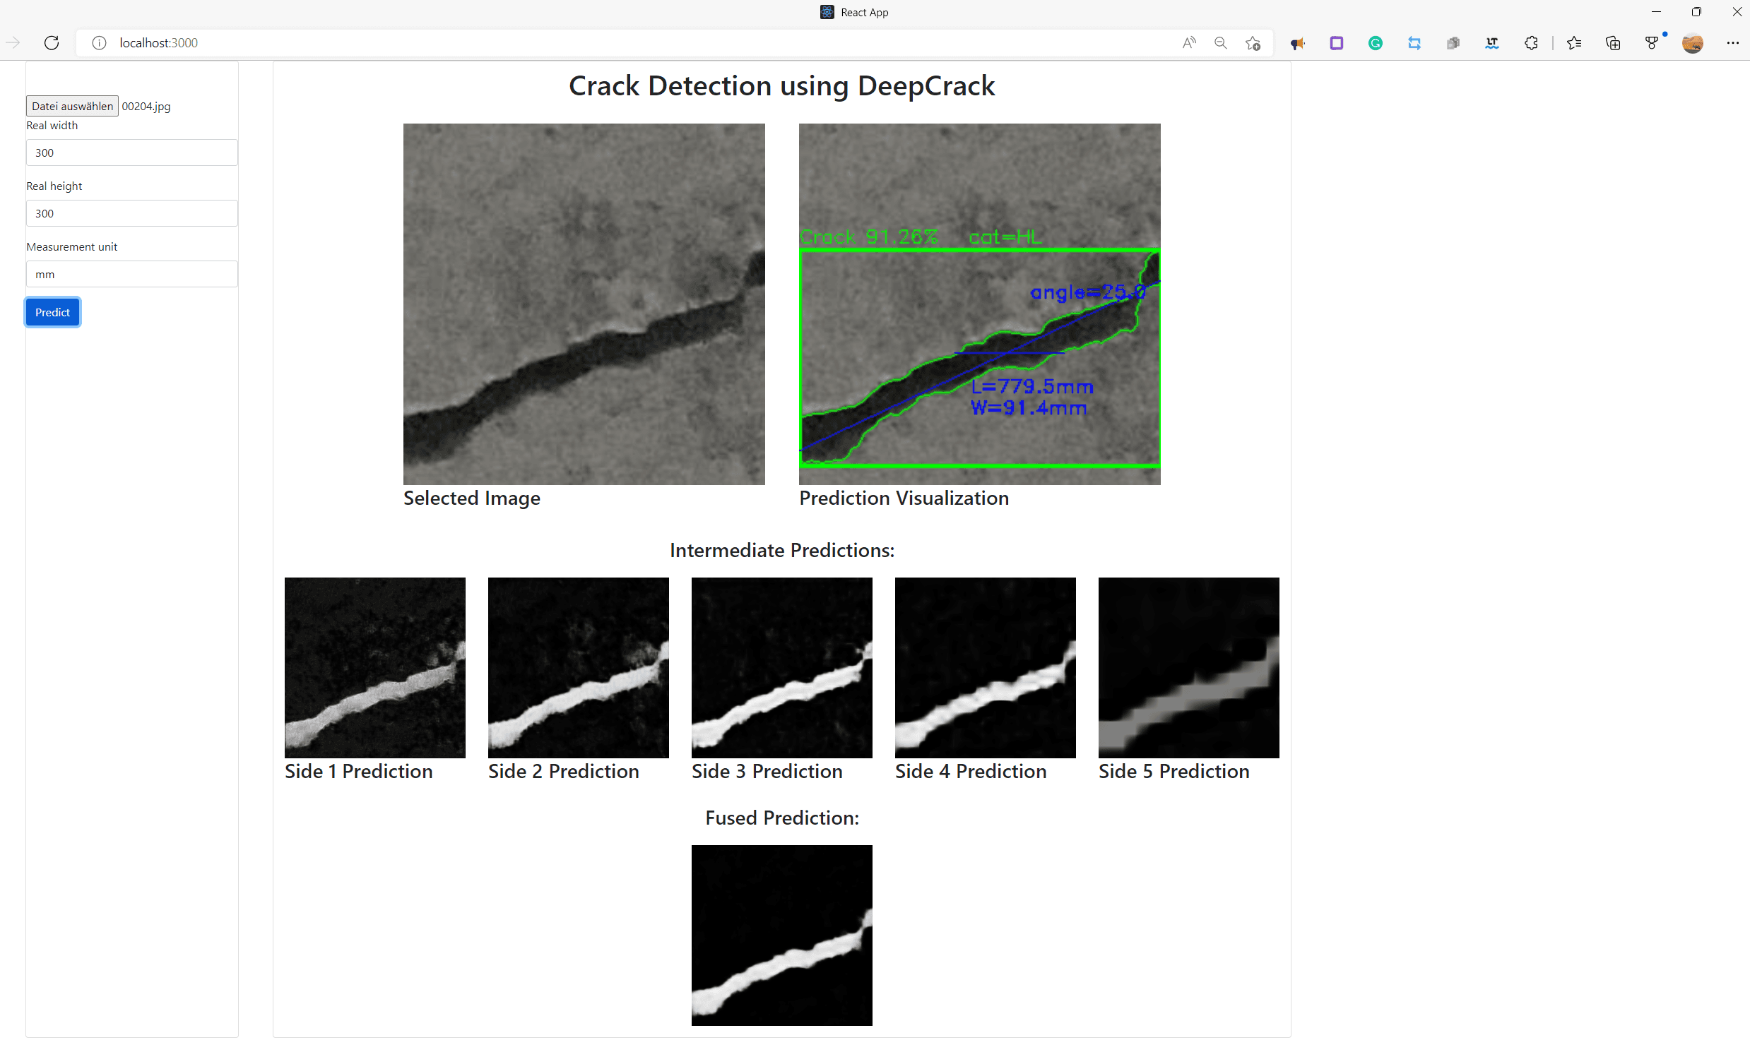1750x1052 pixels.
Task: Minimize the browser window
Action: pyautogui.click(x=1656, y=12)
